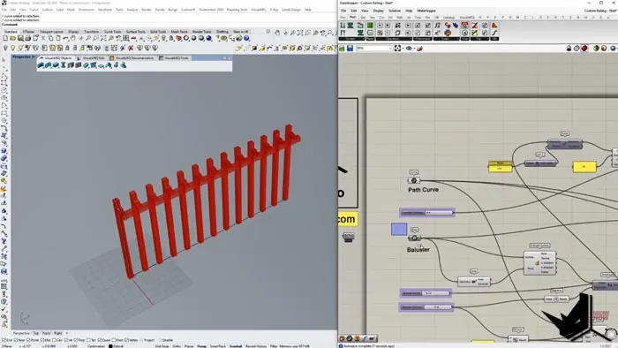Click the red X delete icon in Rhino
Screen dimensions: 618x348
coord(131,48)
